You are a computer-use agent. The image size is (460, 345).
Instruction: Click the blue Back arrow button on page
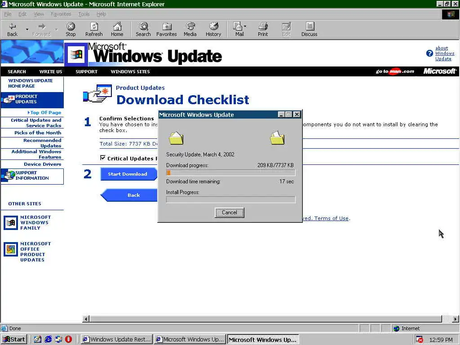[x=129, y=195]
